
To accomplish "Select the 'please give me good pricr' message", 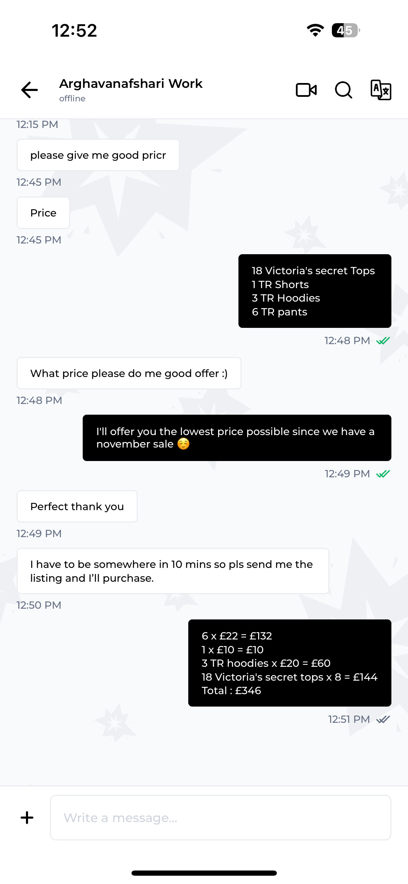I will point(98,155).
